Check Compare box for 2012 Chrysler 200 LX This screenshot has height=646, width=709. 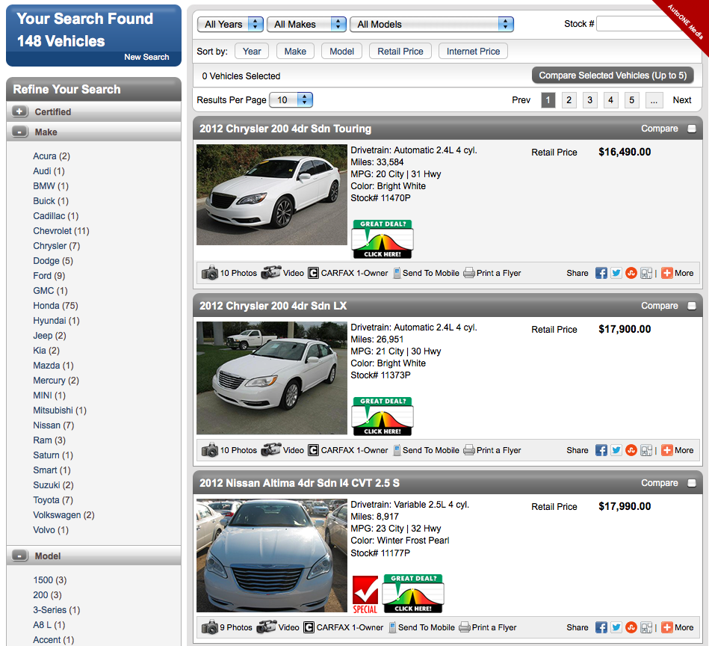(x=692, y=307)
